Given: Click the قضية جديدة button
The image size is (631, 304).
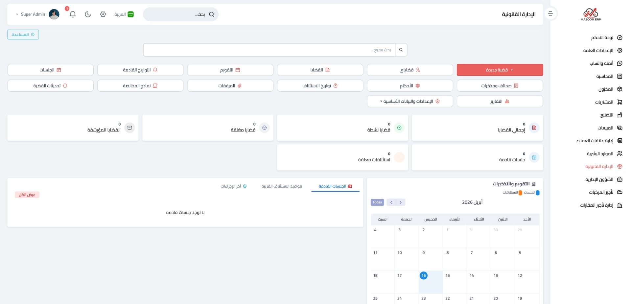Looking at the screenshot, I should click(500, 70).
